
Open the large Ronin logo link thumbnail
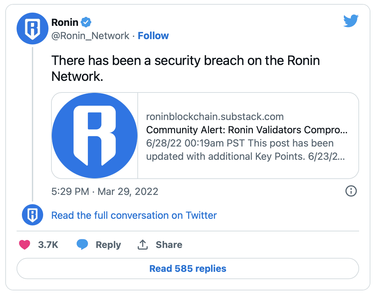tap(95, 136)
